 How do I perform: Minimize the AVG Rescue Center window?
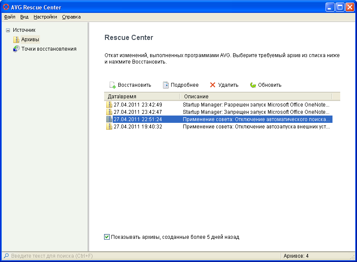coord(329,7)
